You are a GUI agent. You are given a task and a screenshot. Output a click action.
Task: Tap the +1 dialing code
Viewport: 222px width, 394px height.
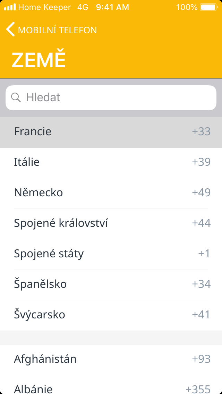pyautogui.click(x=204, y=254)
